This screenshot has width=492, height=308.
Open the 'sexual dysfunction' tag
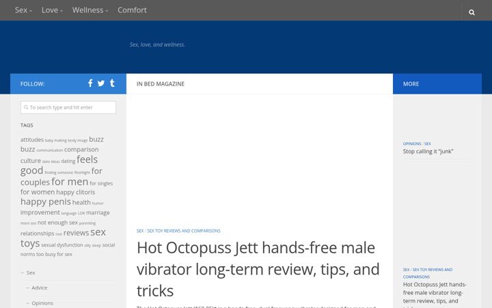61,245
